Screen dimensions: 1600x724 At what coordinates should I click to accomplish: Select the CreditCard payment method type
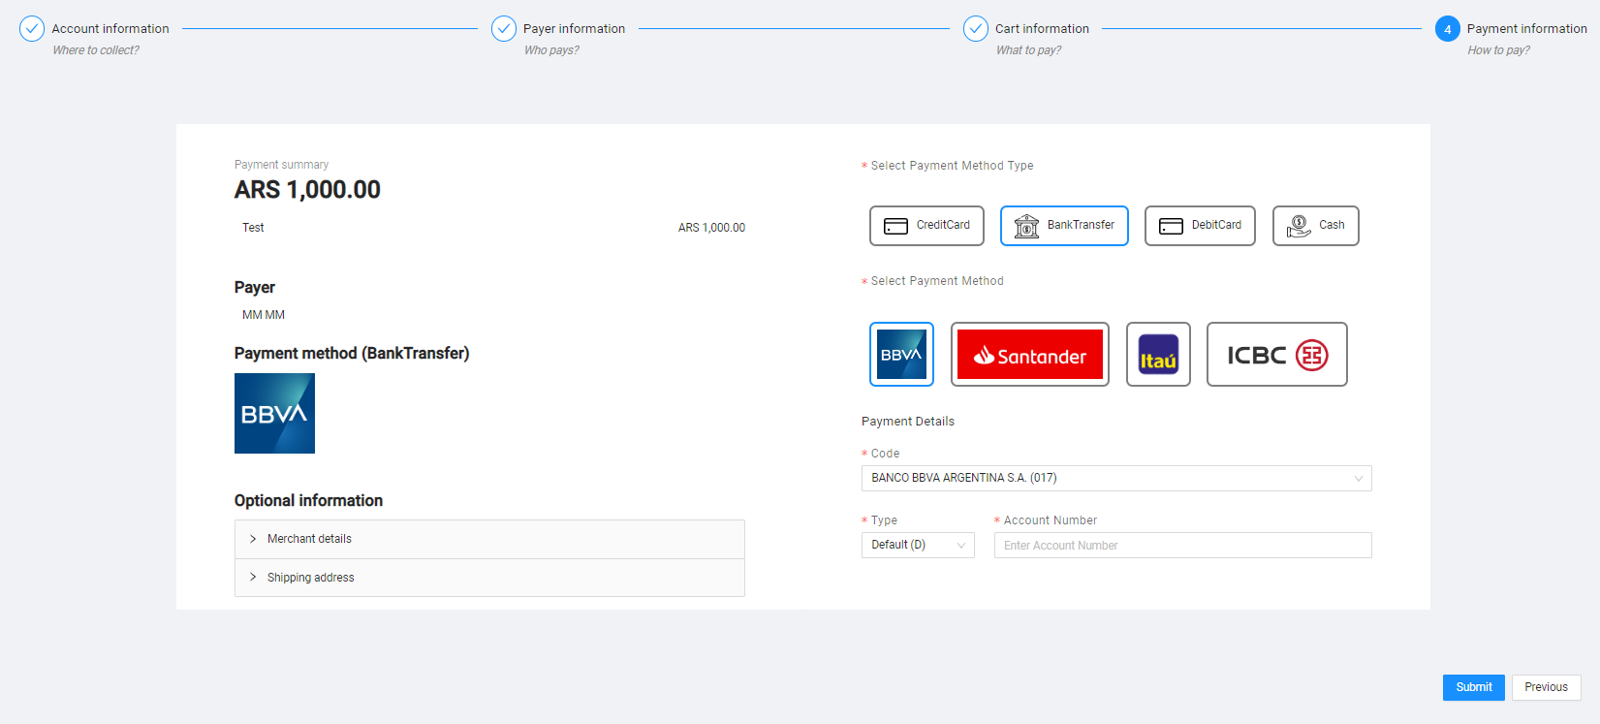click(x=926, y=226)
